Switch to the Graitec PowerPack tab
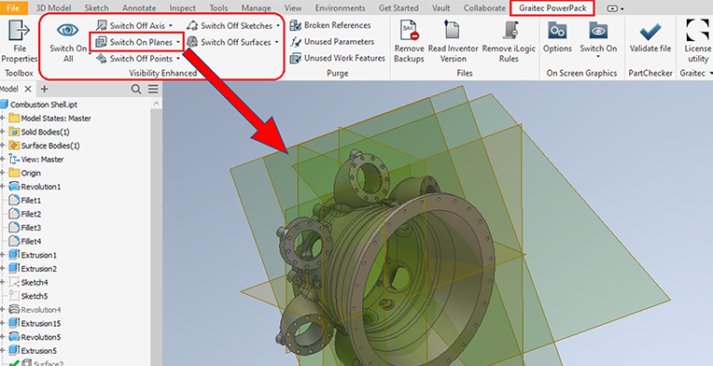 pyautogui.click(x=552, y=8)
